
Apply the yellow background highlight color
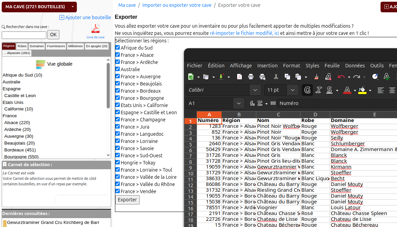(362, 90)
